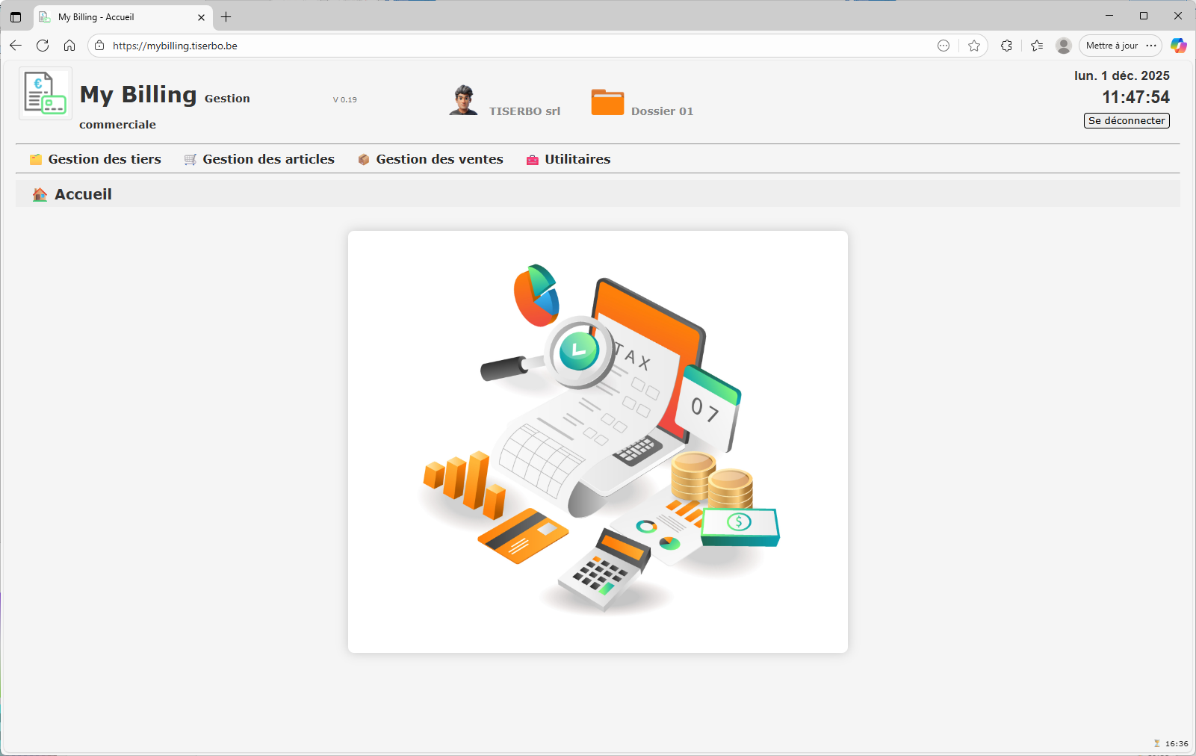
Task: Navigate back in browser history
Action: pyautogui.click(x=16, y=46)
